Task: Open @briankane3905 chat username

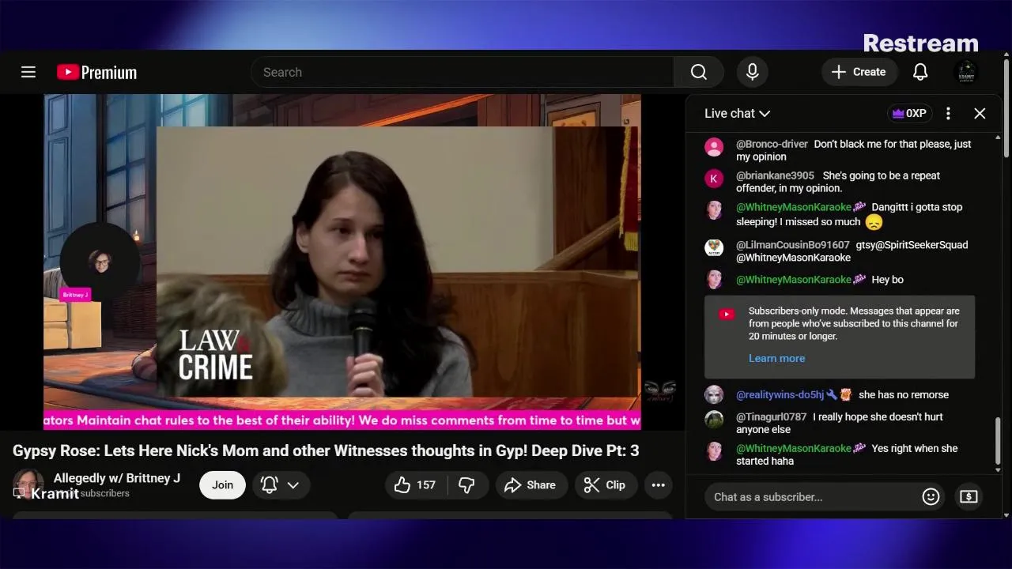Action: click(775, 175)
